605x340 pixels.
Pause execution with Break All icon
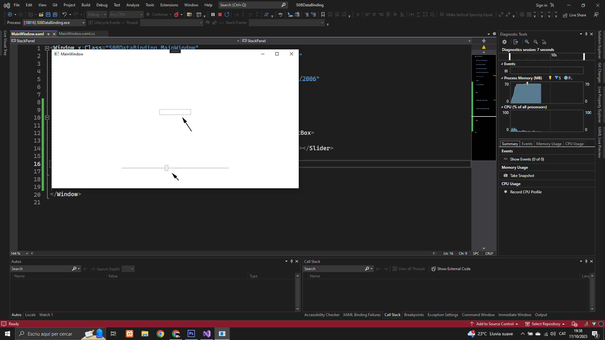(213, 14)
